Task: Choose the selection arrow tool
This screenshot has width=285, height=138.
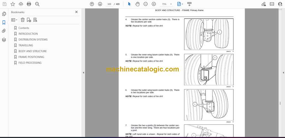Action: (130, 4)
